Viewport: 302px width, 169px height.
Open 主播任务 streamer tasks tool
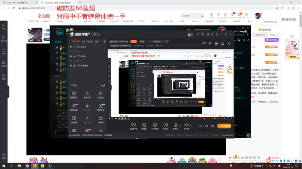click(x=100, y=95)
